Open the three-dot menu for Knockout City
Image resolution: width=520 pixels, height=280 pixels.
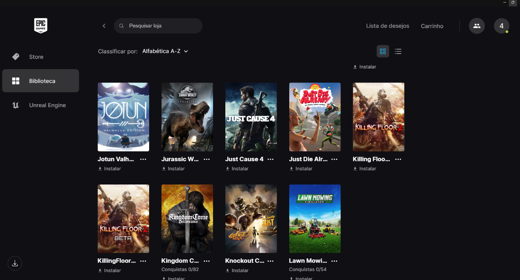[x=270, y=261]
